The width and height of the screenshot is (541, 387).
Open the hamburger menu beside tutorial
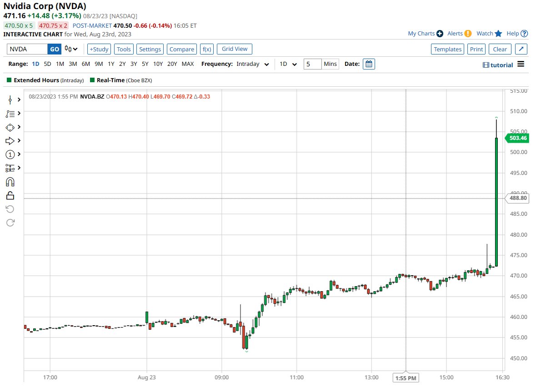[x=521, y=64]
